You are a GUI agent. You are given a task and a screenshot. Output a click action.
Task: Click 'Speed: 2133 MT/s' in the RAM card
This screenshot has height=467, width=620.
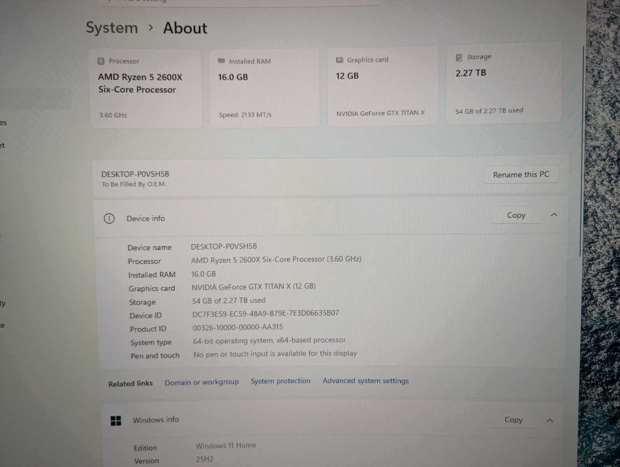pyautogui.click(x=245, y=115)
